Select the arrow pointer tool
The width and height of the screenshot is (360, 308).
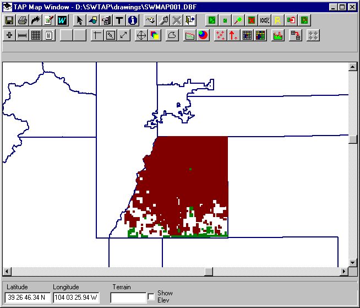[80, 20]
